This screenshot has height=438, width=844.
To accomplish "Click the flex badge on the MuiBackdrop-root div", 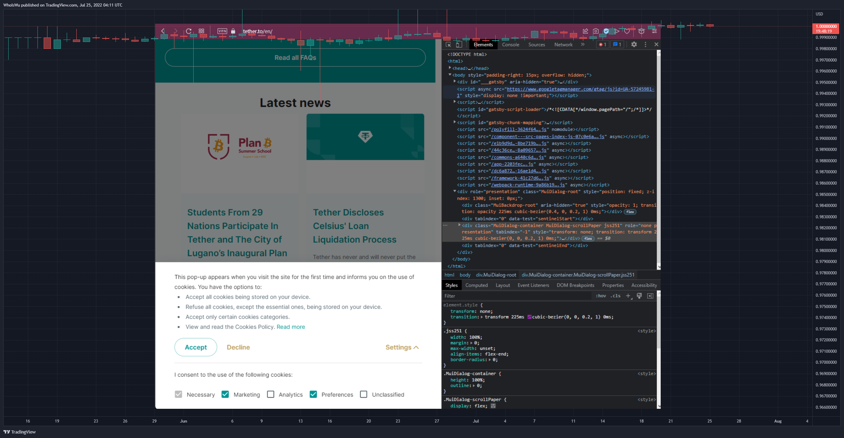I will (630, 212).
